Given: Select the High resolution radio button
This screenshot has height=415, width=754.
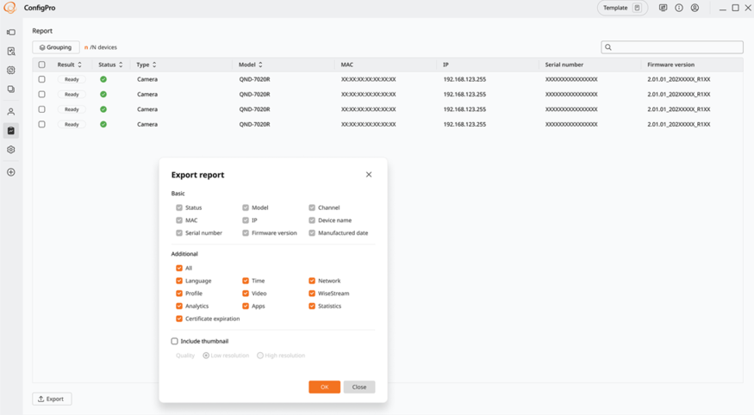Looking at the screenshot, I should click(x=260, y=356).
